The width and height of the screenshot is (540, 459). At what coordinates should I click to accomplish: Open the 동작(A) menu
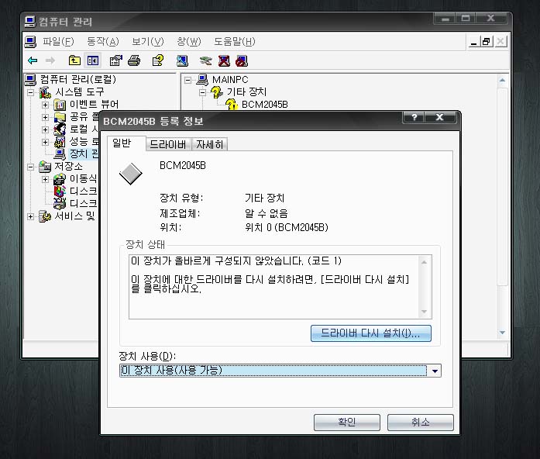click(x=103, y=42)
